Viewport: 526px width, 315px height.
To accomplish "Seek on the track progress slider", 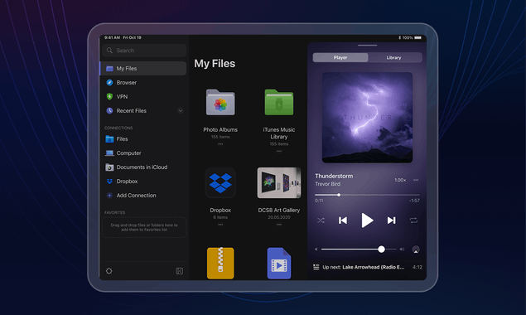I will 367,195.
